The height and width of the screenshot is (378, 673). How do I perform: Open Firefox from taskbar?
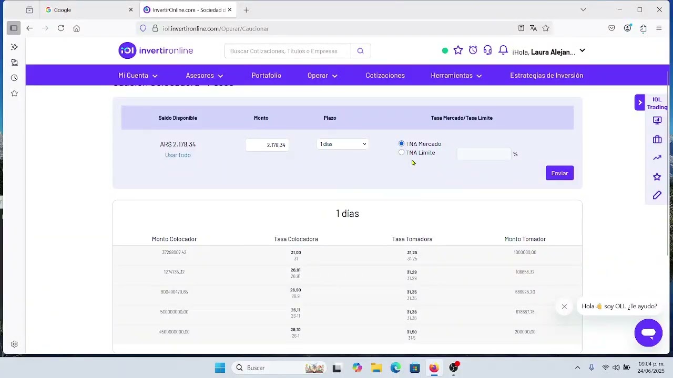click(434, 368)
